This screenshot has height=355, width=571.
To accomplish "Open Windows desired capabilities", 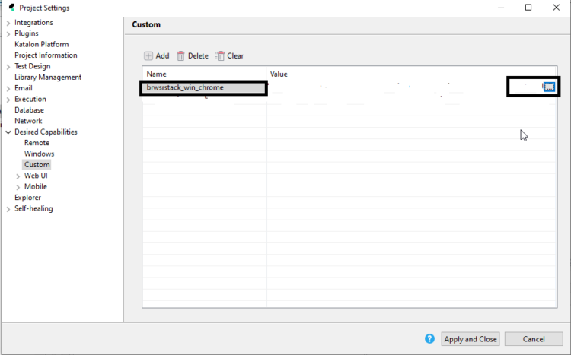I will 39,154.
